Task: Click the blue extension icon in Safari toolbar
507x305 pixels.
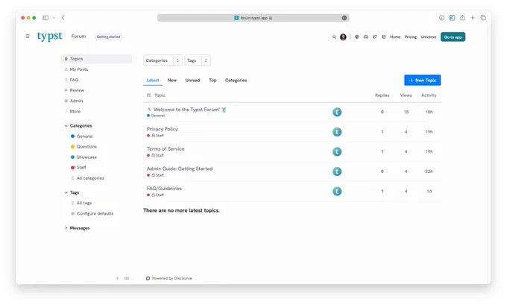Action: tap(452, 18)
